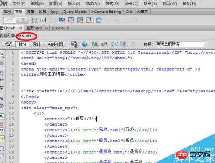Click the Select Parent Tag icon
Image resolution: width=215 pixels, height=163 pixels.
point(2,98)
